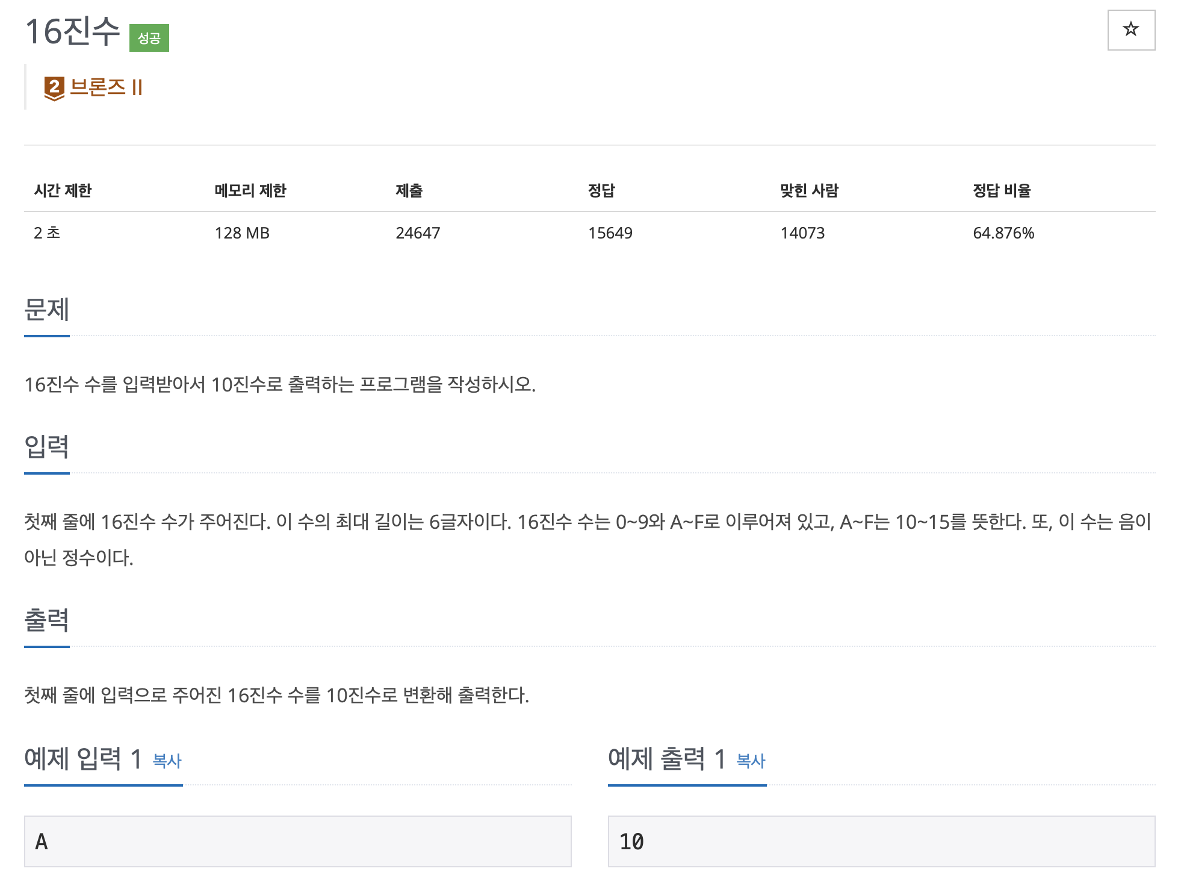Click the 출력 section heading
Image resolution: width=1181 pixels, height=883 pixels.
pyautogui.click(x=46, y=620)
